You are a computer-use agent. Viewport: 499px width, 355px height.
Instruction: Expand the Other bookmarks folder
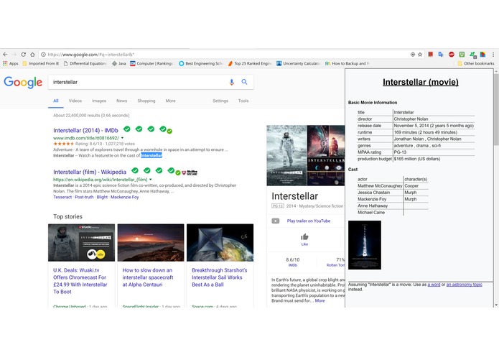click(476, 63)
